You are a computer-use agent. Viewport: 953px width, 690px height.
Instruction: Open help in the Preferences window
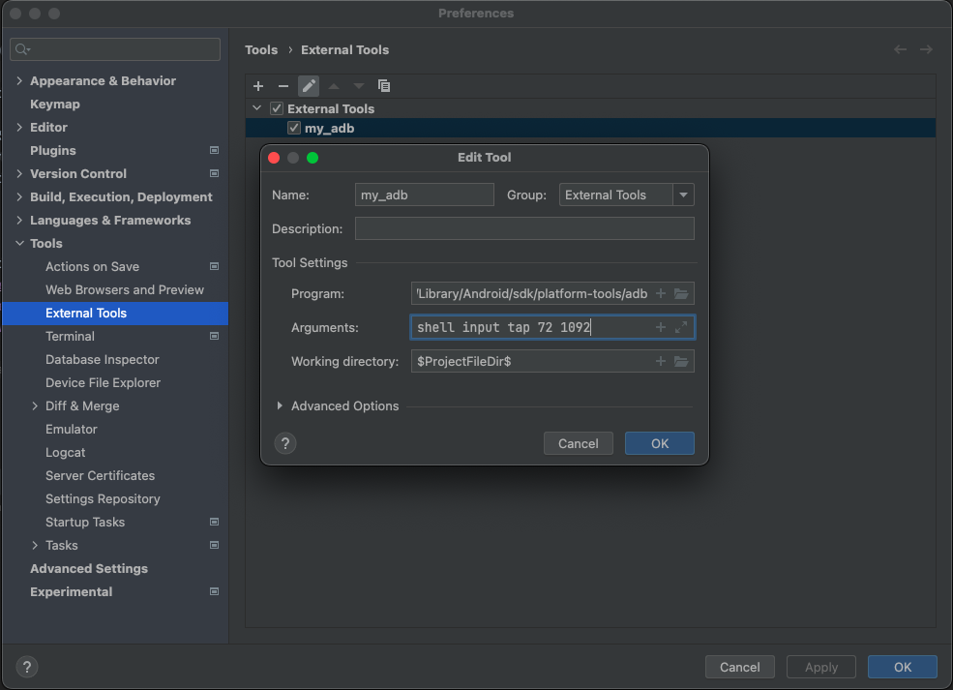coord(27,667)
